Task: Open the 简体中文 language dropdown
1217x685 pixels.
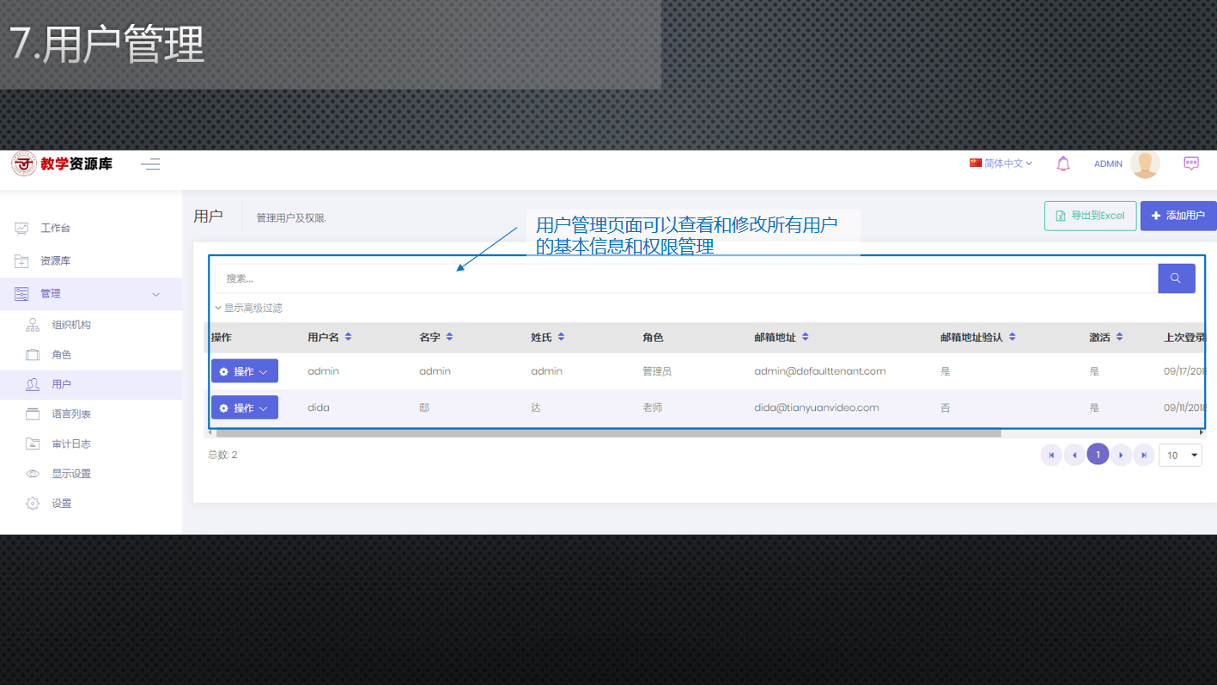Action: pyautogui.click(x=1001, y=163)
